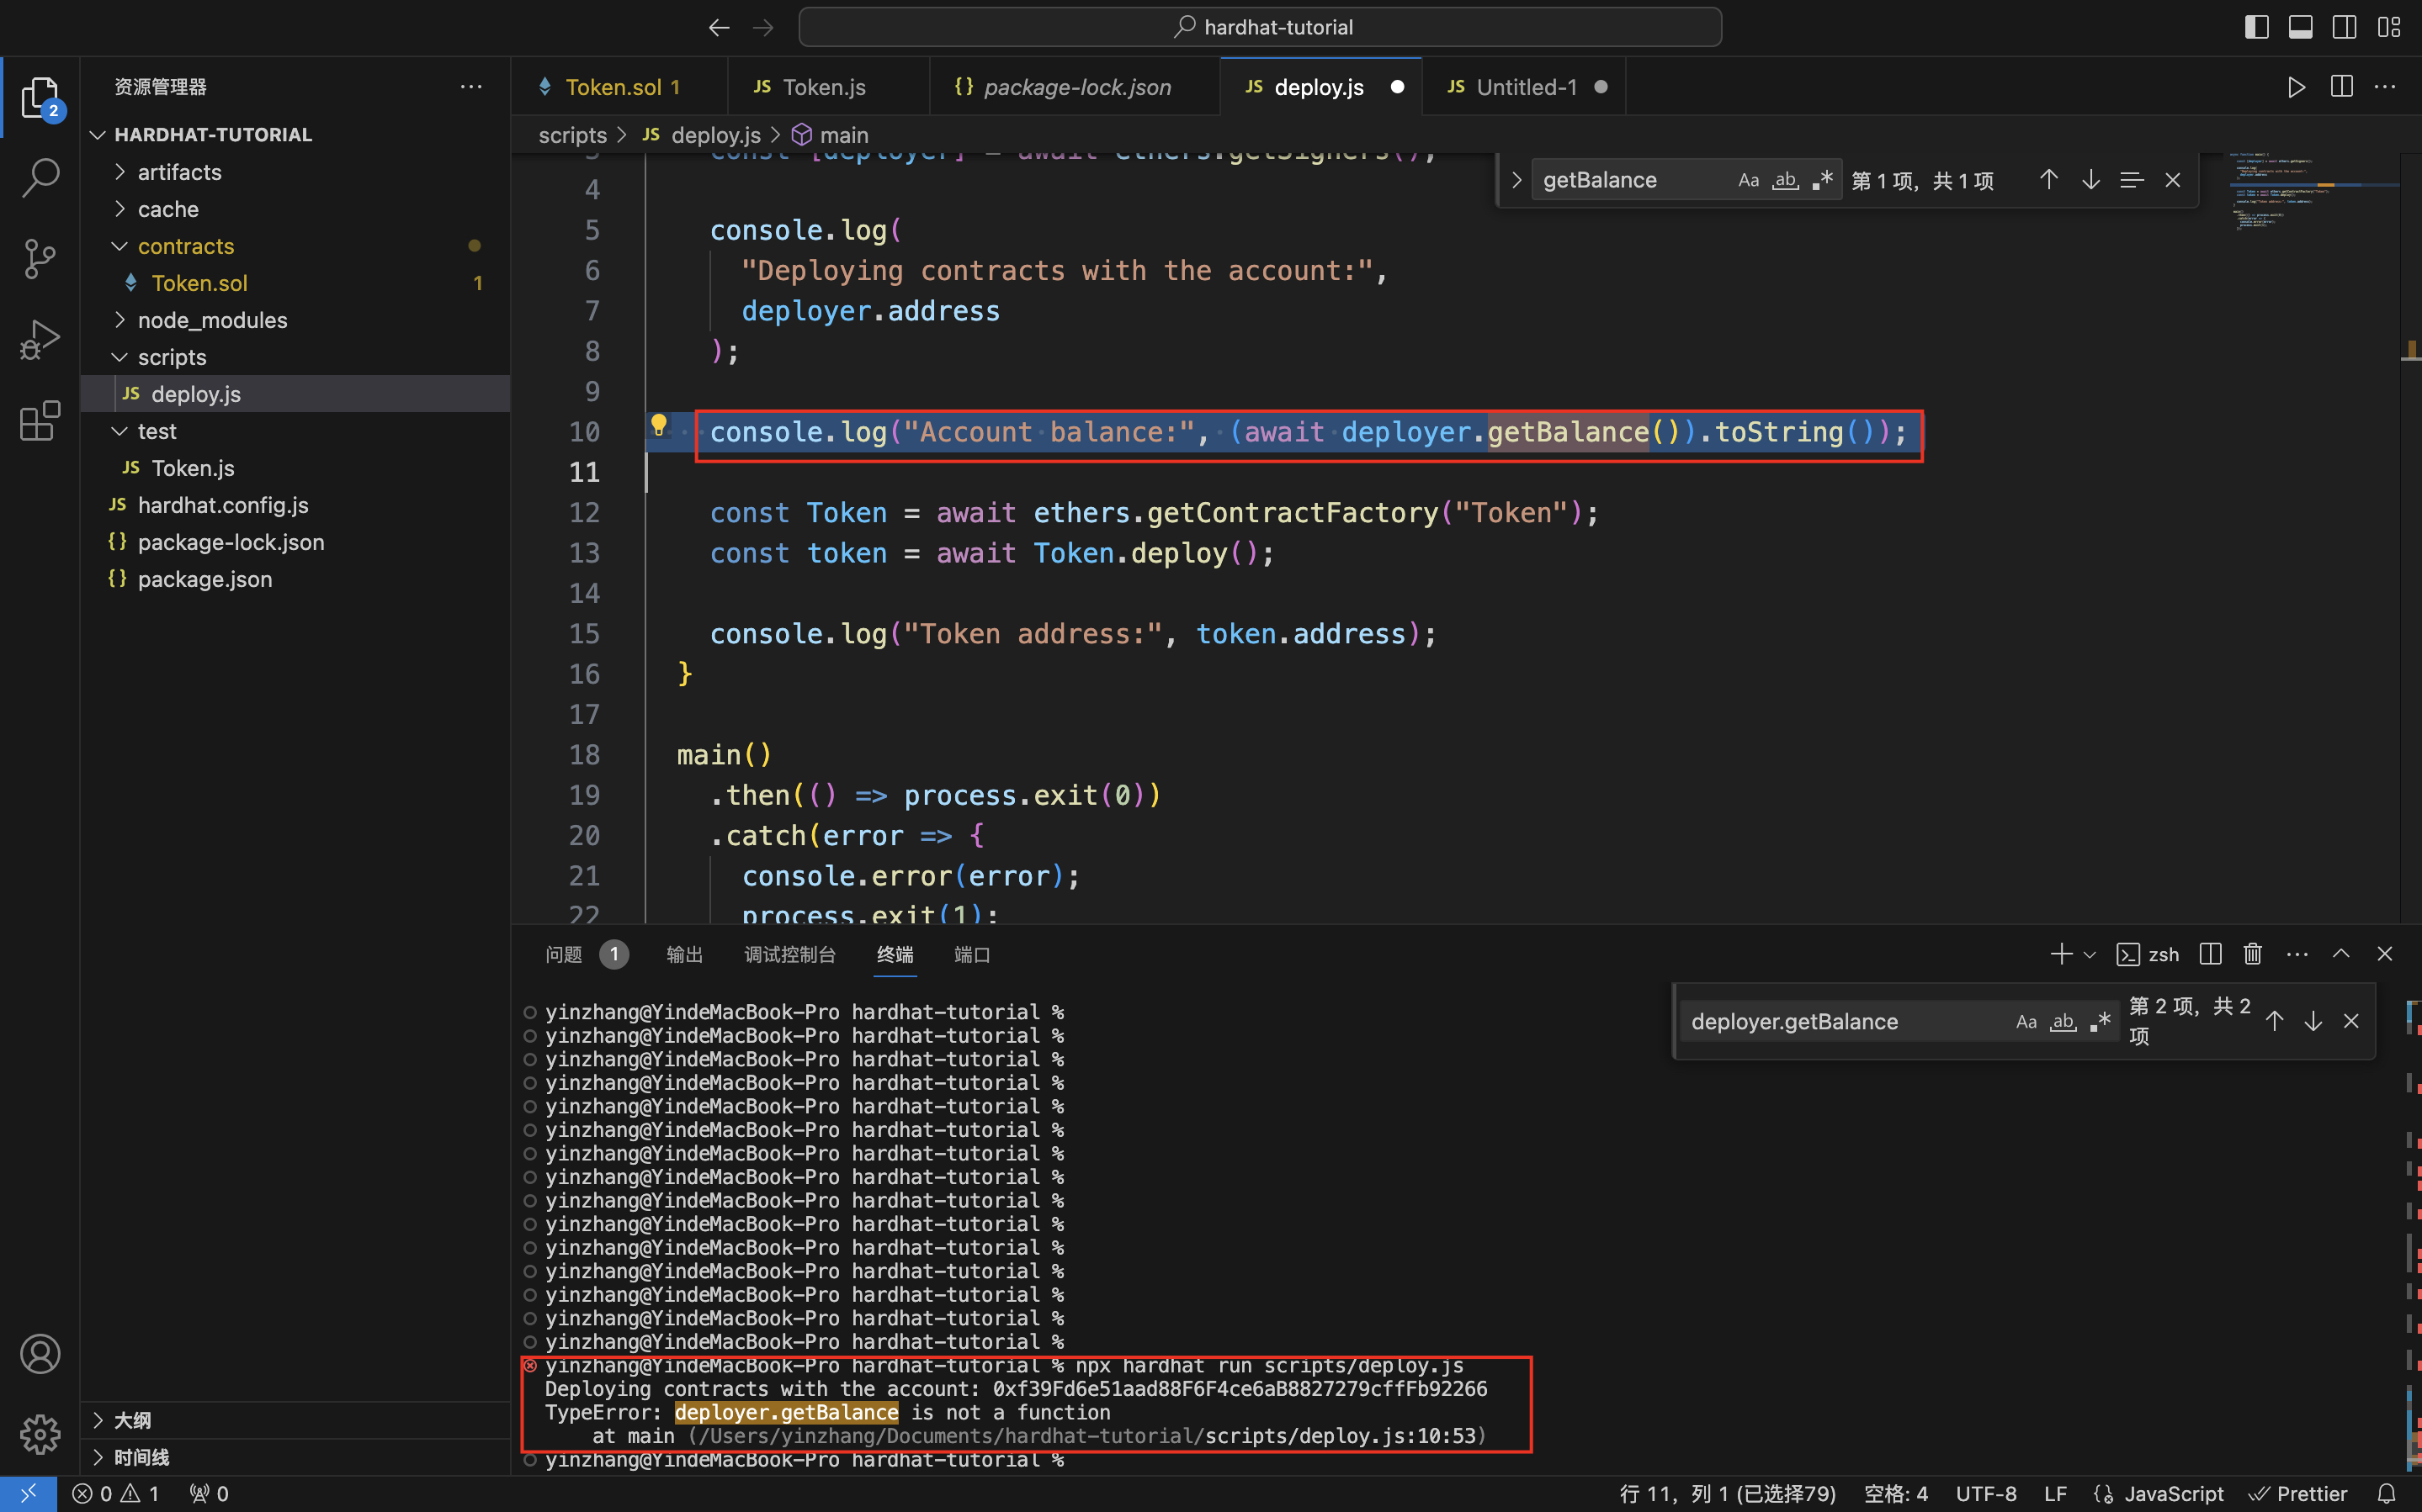Split the terminal pane
This screenshot has height=1512, width=2422.
coord(2211,954)
